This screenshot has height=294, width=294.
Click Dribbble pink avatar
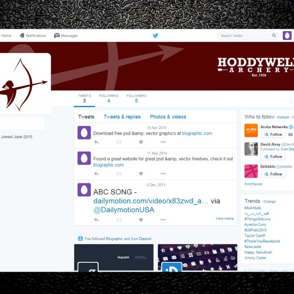click(x=251, y=171)
